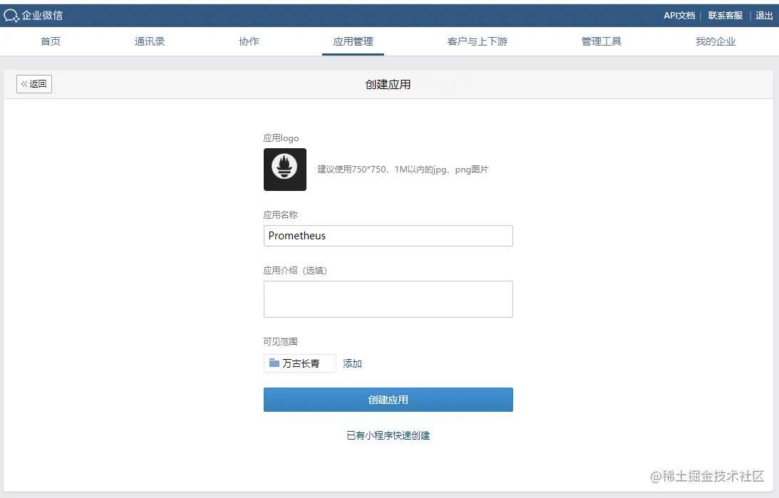Click the blue 创建应用 button
The height and width of the screenshot is (498, 779).
tap(388, 400)
